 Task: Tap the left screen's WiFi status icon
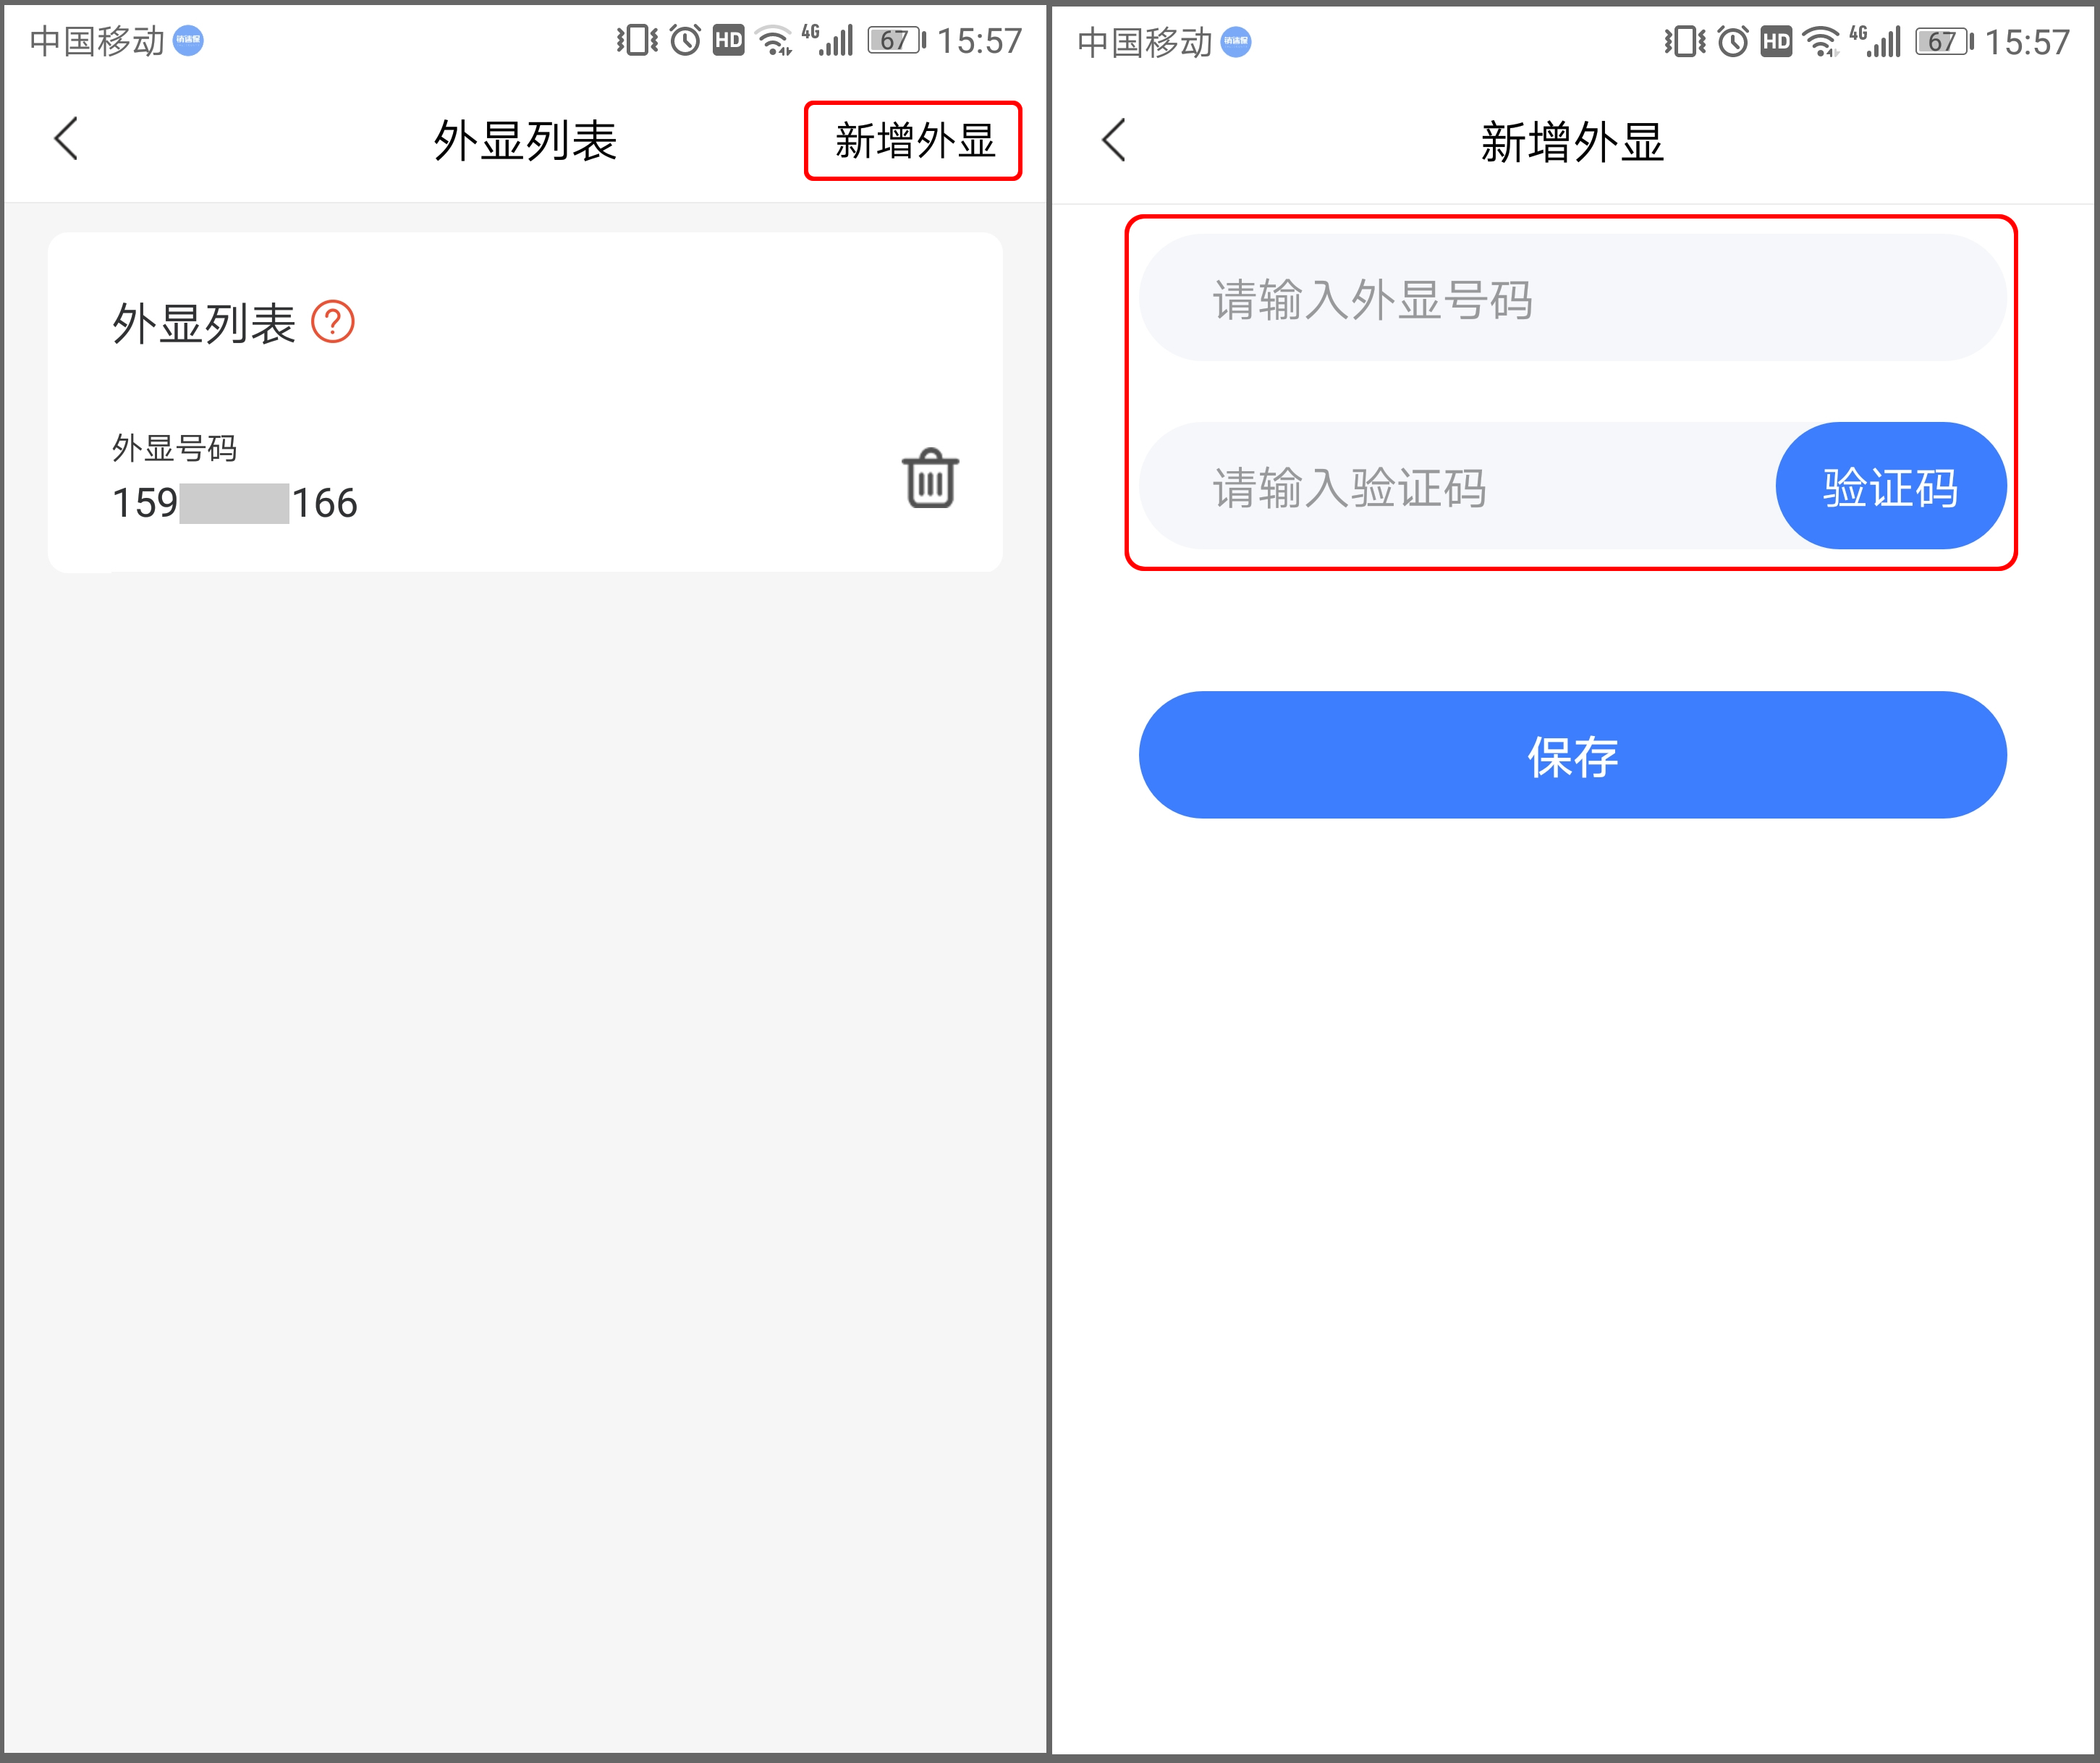click(x=774, y=40)
